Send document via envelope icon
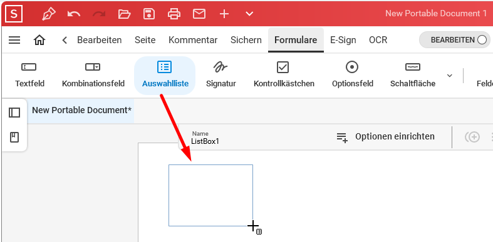Viewport: 493px width, 242px height. pyautogui.click(x=199, y=14)
